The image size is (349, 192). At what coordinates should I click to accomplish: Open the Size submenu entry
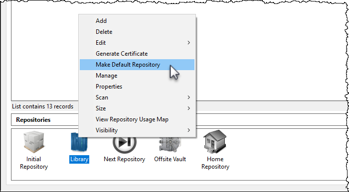137,108
